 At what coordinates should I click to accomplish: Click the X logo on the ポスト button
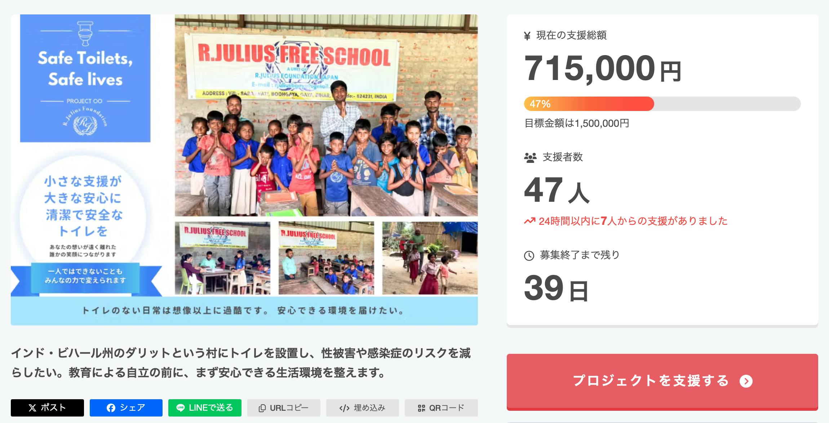(x=32, y=408)
